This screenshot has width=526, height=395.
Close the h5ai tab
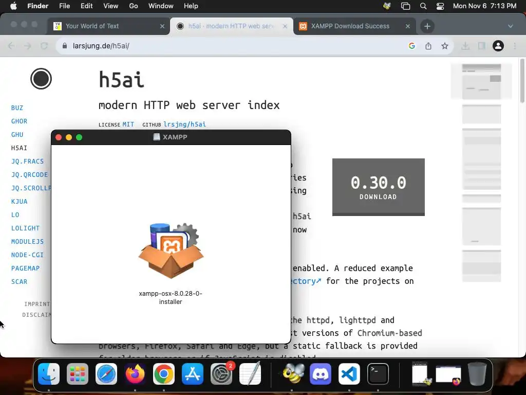tap(285, 26)
